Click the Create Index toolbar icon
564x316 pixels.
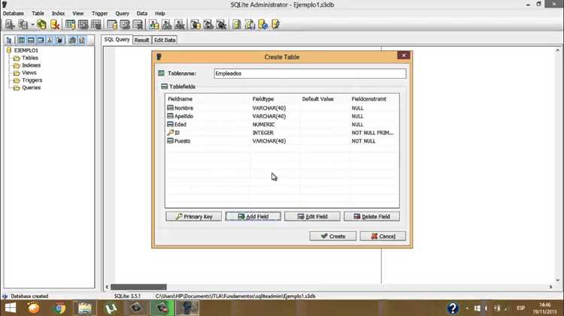(112, 25)
